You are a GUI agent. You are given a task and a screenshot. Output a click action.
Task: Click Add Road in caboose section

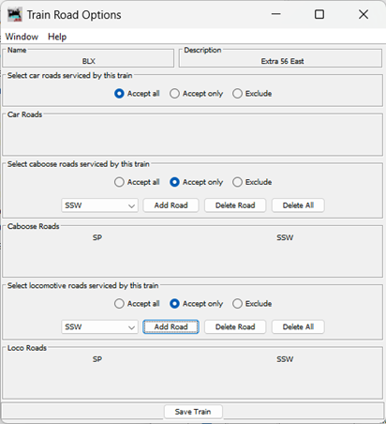coord(171,205)
